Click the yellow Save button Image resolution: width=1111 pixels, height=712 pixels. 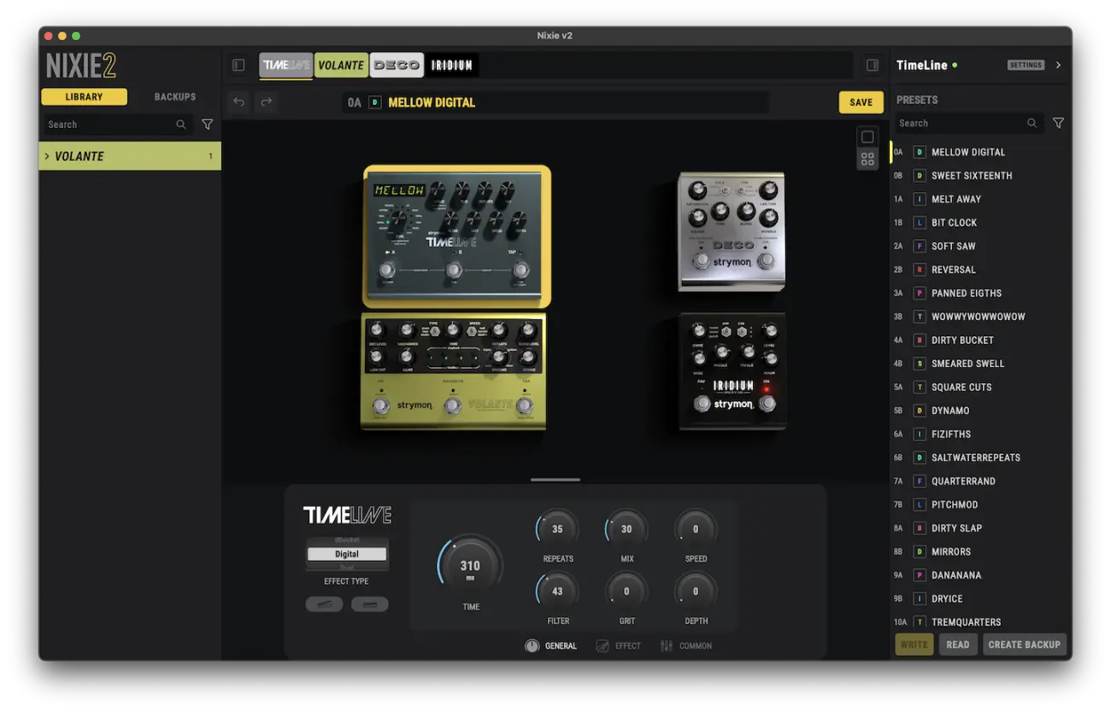[861, 102]
